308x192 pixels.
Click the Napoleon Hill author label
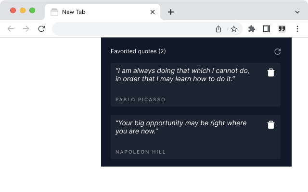tap(141, 152)
